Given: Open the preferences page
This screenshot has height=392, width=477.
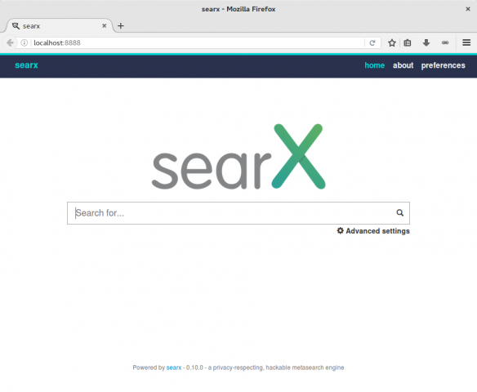Looking at the screenshot, I should tap(443, 65).
